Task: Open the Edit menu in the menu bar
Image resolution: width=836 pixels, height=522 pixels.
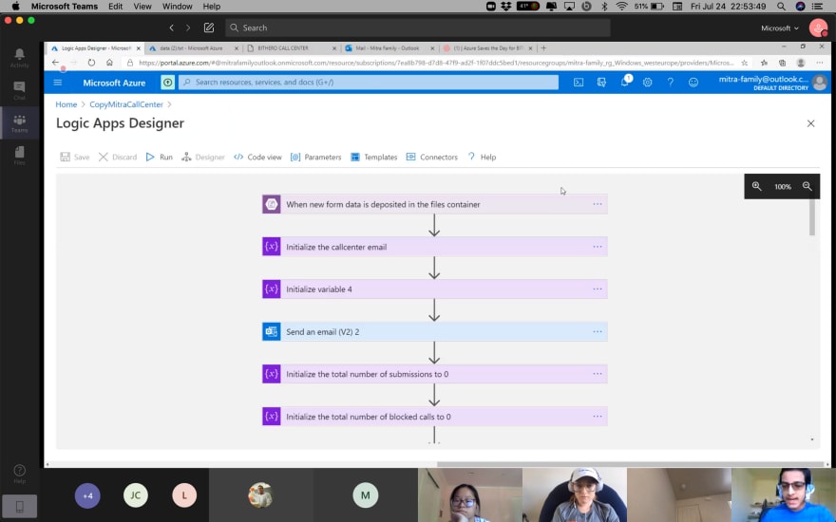Action: pyautogui.click(x=115, y=7)
